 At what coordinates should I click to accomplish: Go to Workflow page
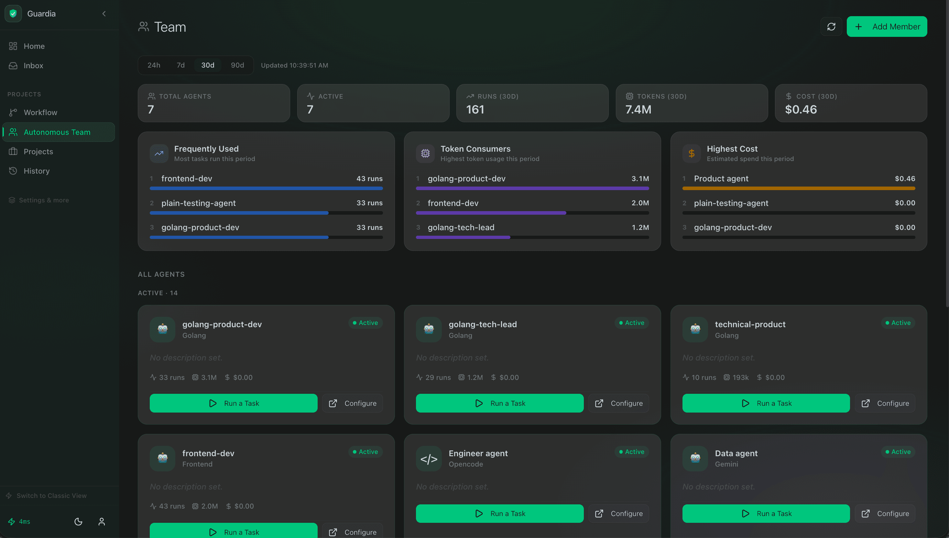point(59,112)
